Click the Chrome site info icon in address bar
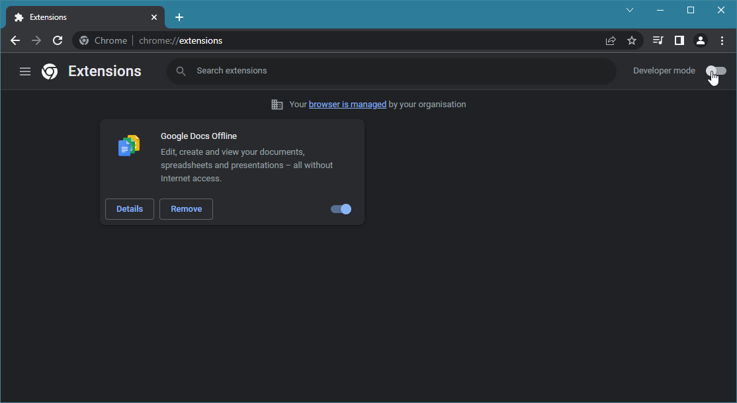The height and width of the screenshot is (403, 737). (84, 40)
